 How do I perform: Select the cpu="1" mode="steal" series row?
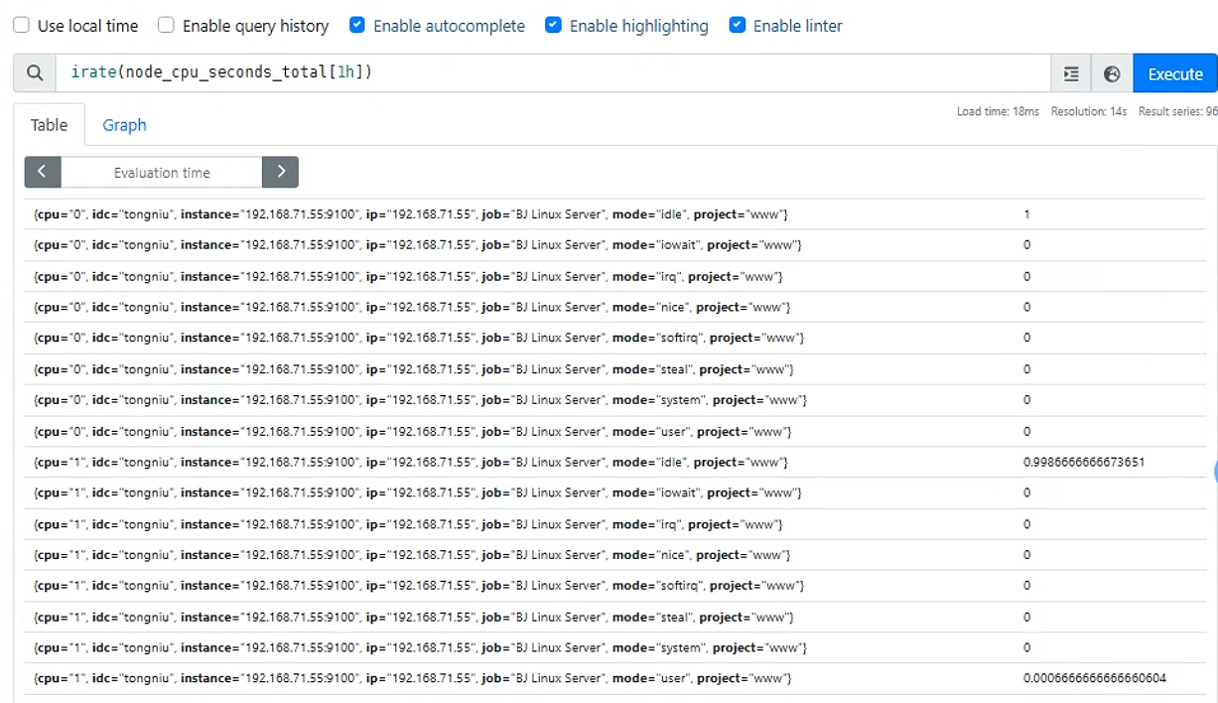pos(615,617)
